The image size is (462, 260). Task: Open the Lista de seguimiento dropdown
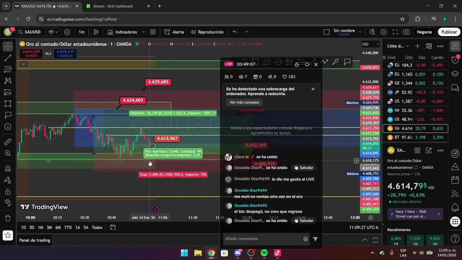(x=398, y=46)
